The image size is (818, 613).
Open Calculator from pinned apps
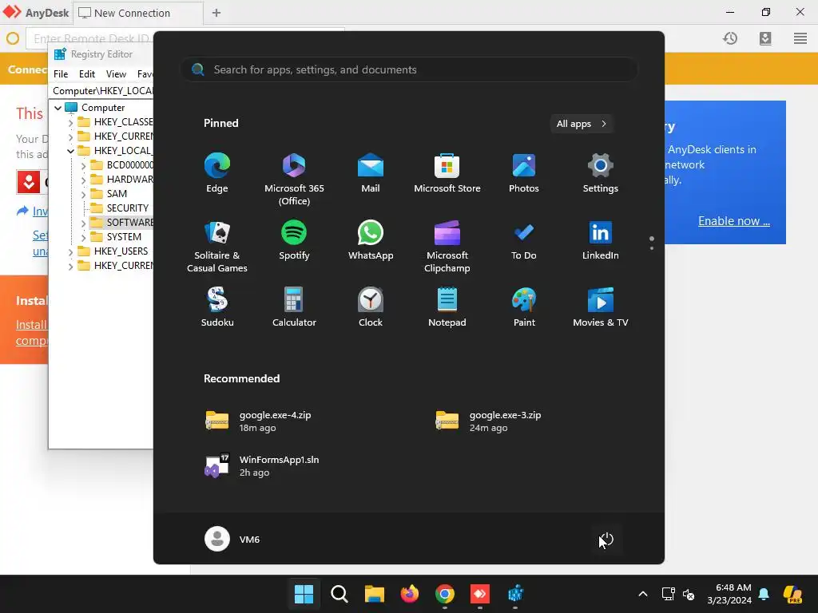click(x=294, y=307)
